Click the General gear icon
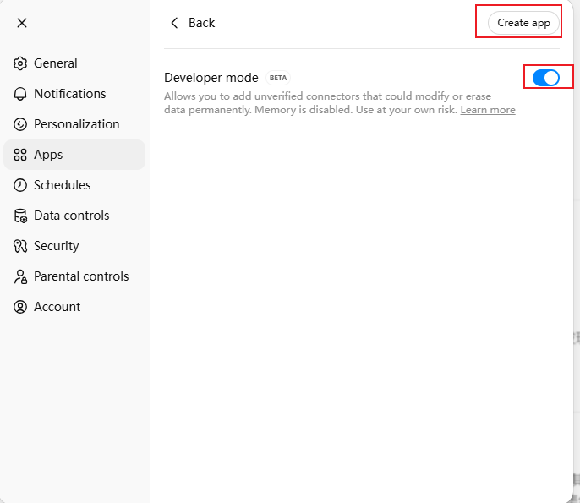This screenshot has height=503, width=580. click(x=20, y=63)
